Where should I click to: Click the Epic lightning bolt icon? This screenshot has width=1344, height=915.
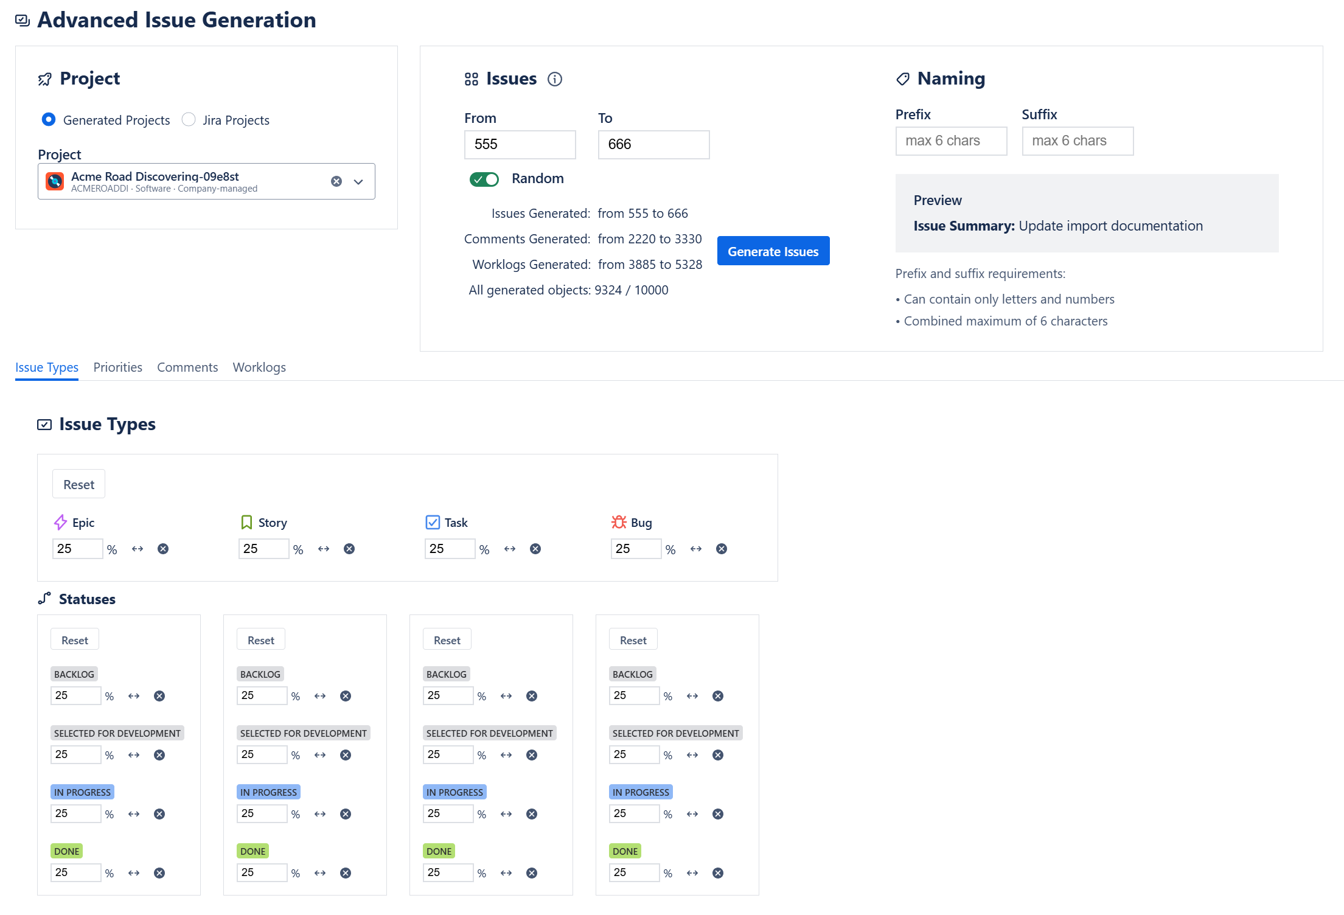coord(60,522)
